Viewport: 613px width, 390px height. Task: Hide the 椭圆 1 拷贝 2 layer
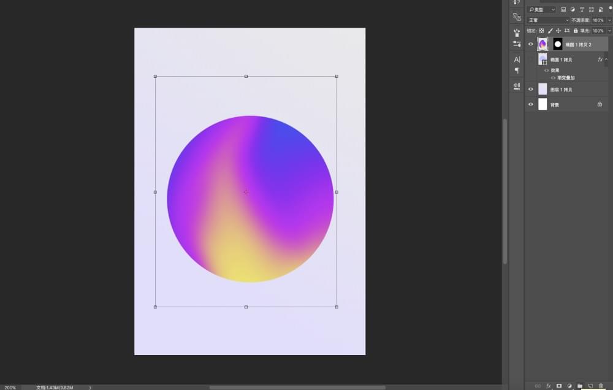tap(530, 44)
